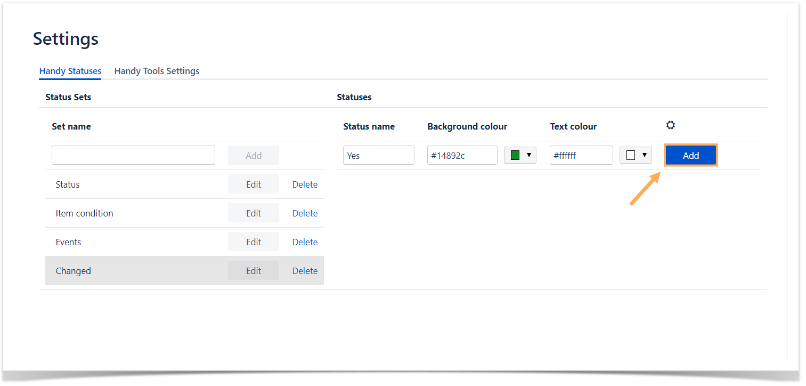Click the Status name field containing Yes
Image resolution: width=806 pixels, height=386 pixels.
(378, 156)
